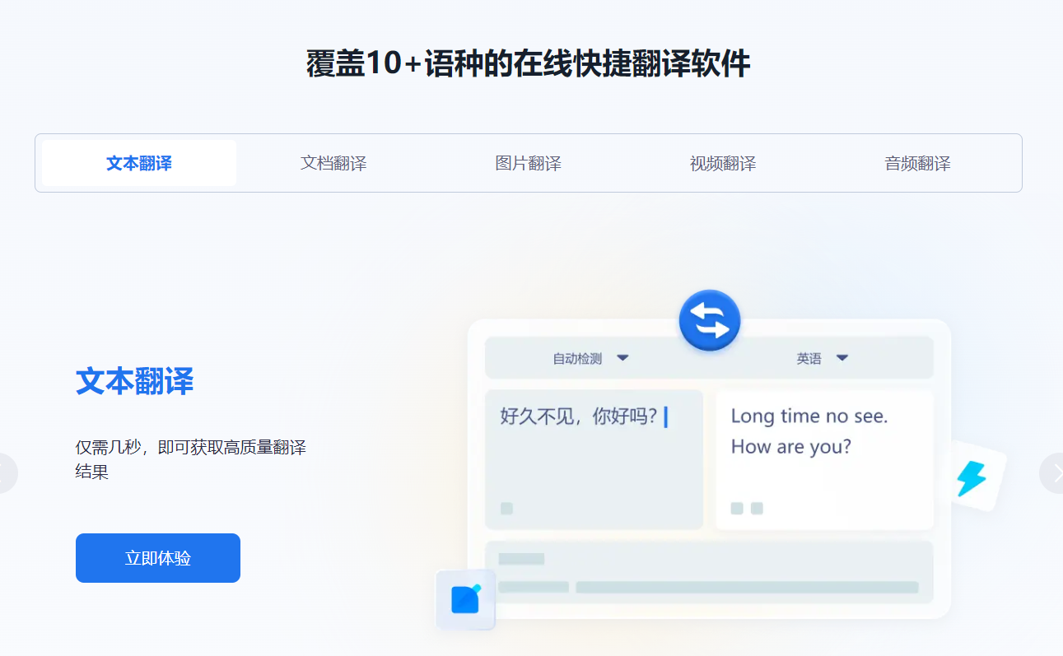
Task: Click the blue 文本翻译 heading
Action: pyautogui.click(x=135, y=381)
